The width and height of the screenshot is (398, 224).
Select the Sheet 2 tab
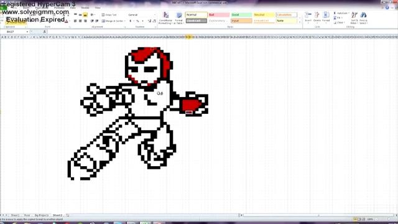point(57,215)
